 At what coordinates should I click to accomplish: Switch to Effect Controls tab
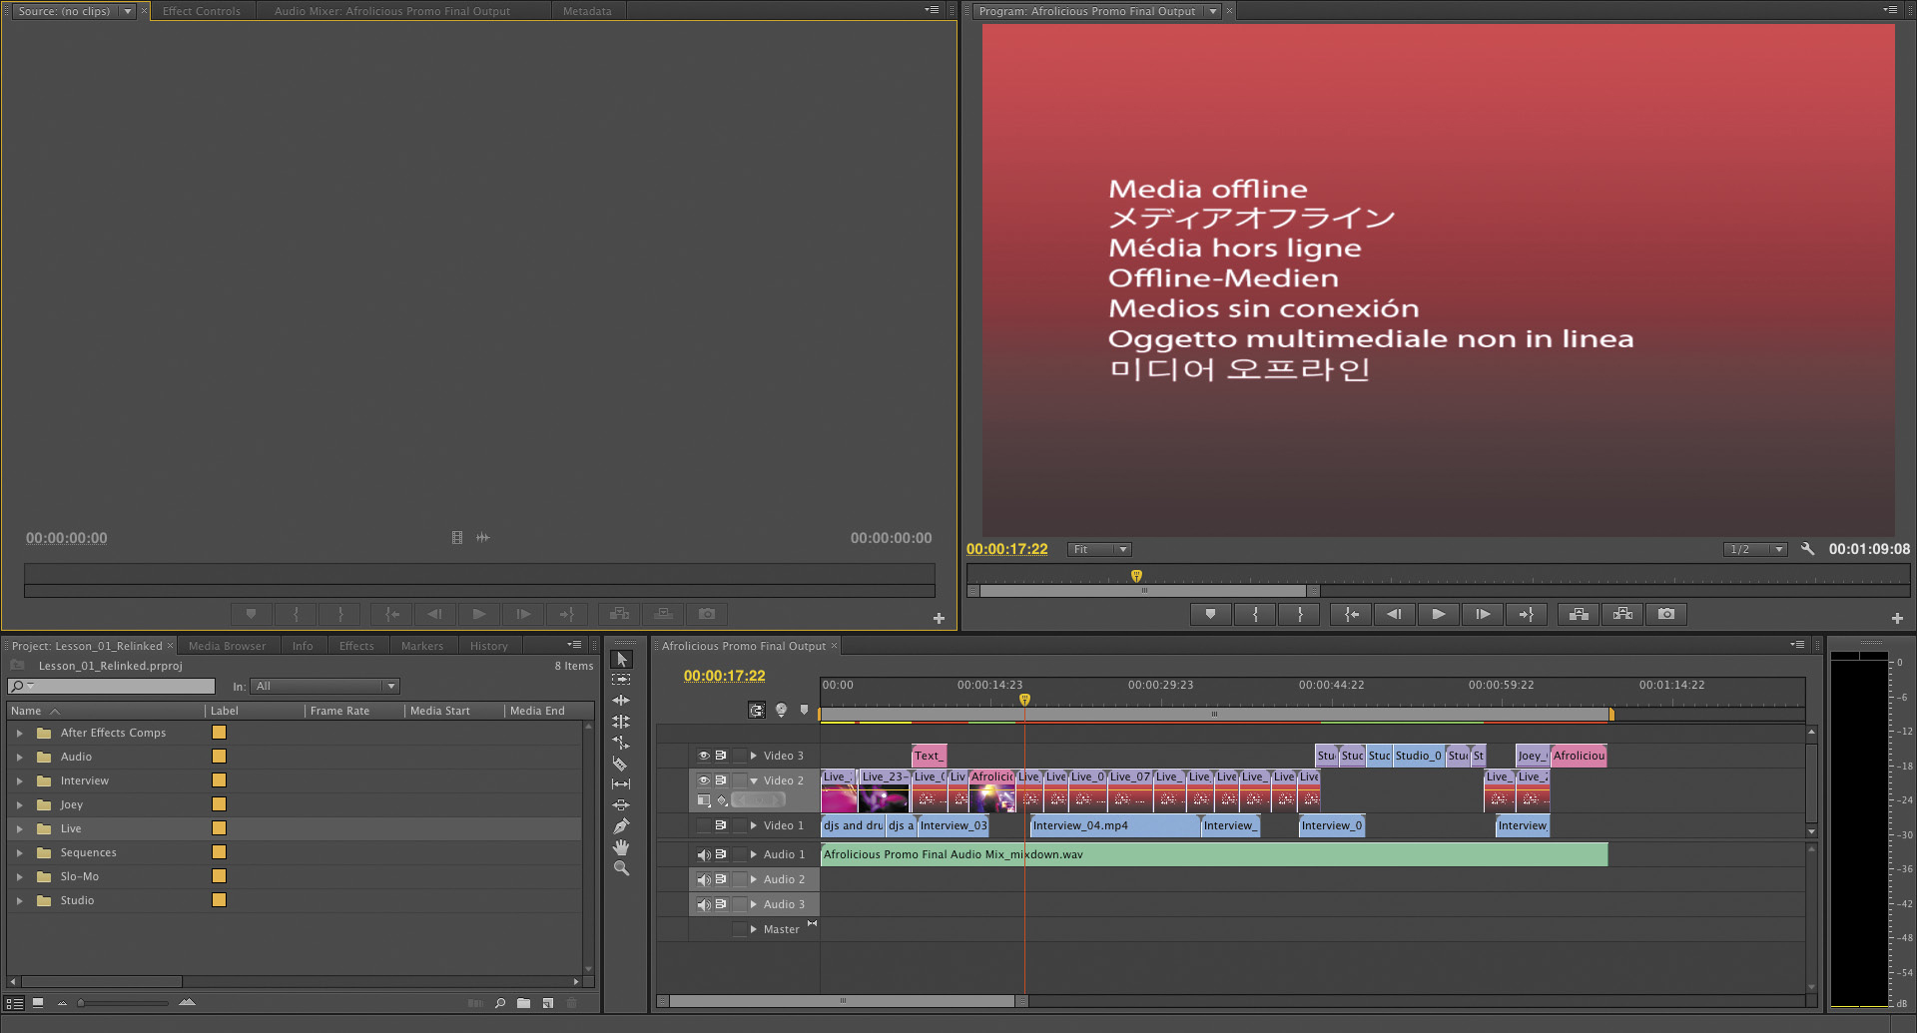tap(202, 11)
